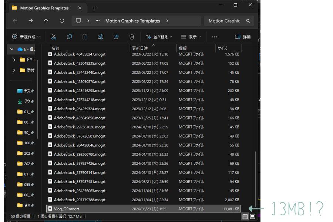Viewport: 333px width, 222px height.
Task: Click the Cut scissors icon
Action: (54, 37)
